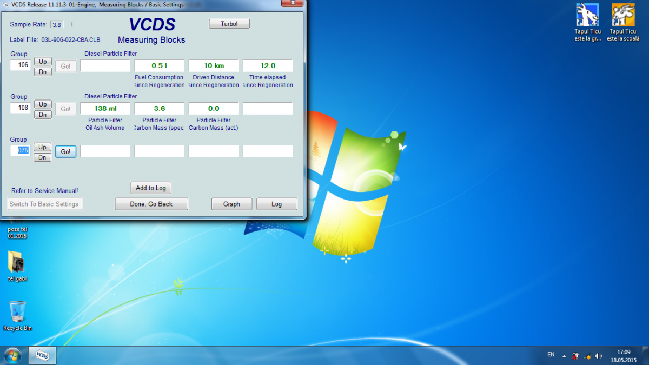Click the empty first value field of Group 106

point(105,65)
